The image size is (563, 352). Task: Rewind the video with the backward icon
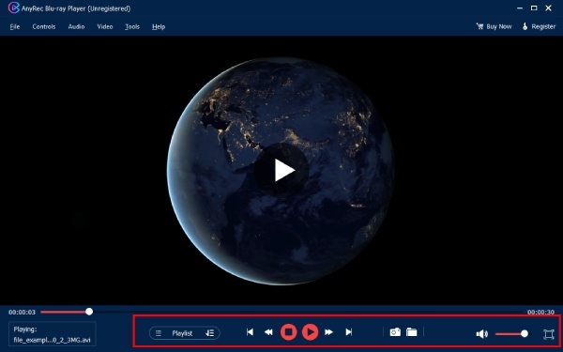(268, 332)
